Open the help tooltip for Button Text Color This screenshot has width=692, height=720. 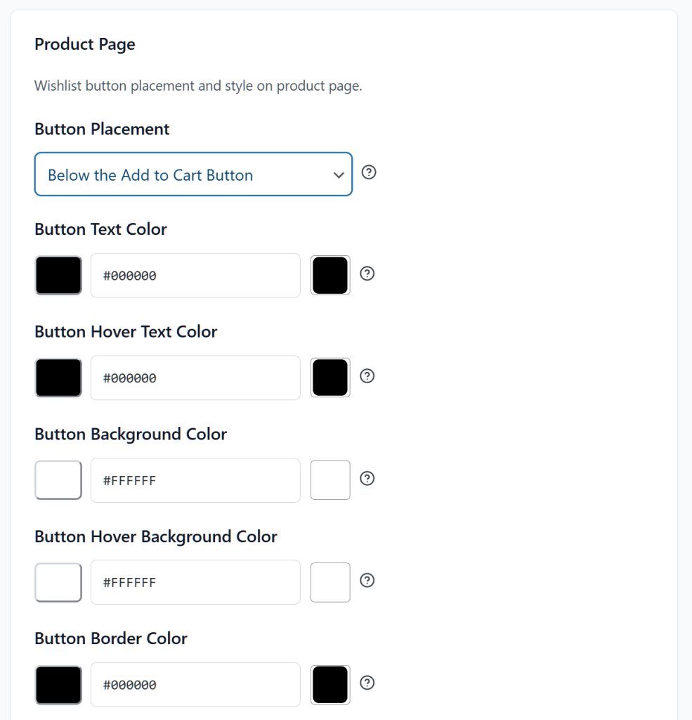367,274
